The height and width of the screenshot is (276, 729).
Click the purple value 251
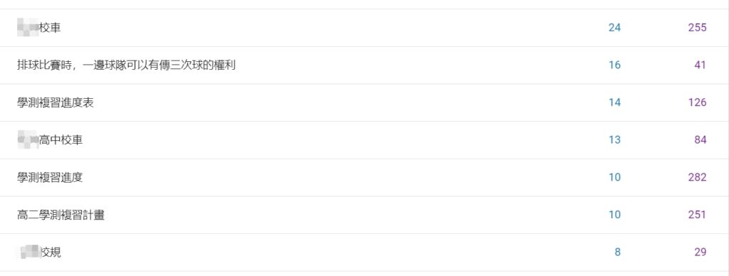(x=698, y=215)
